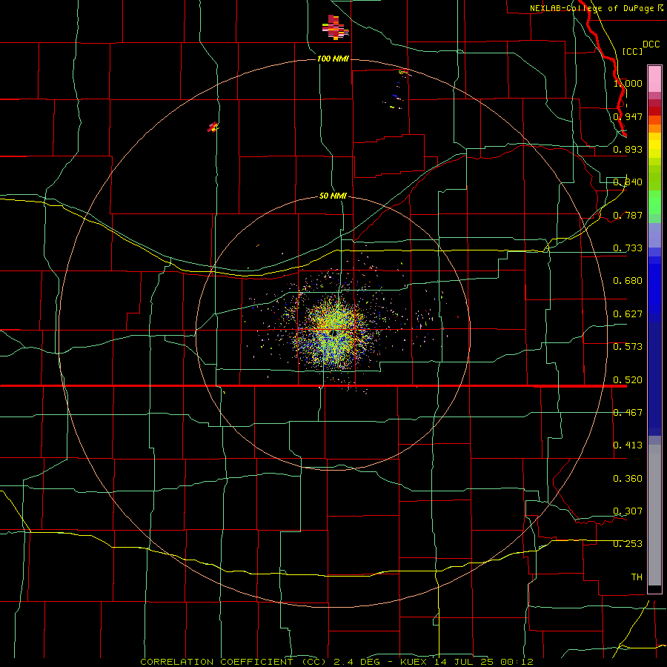Select the 0.840 scale value
This screenshot has width=667, height=667.
tap(628, 182)
